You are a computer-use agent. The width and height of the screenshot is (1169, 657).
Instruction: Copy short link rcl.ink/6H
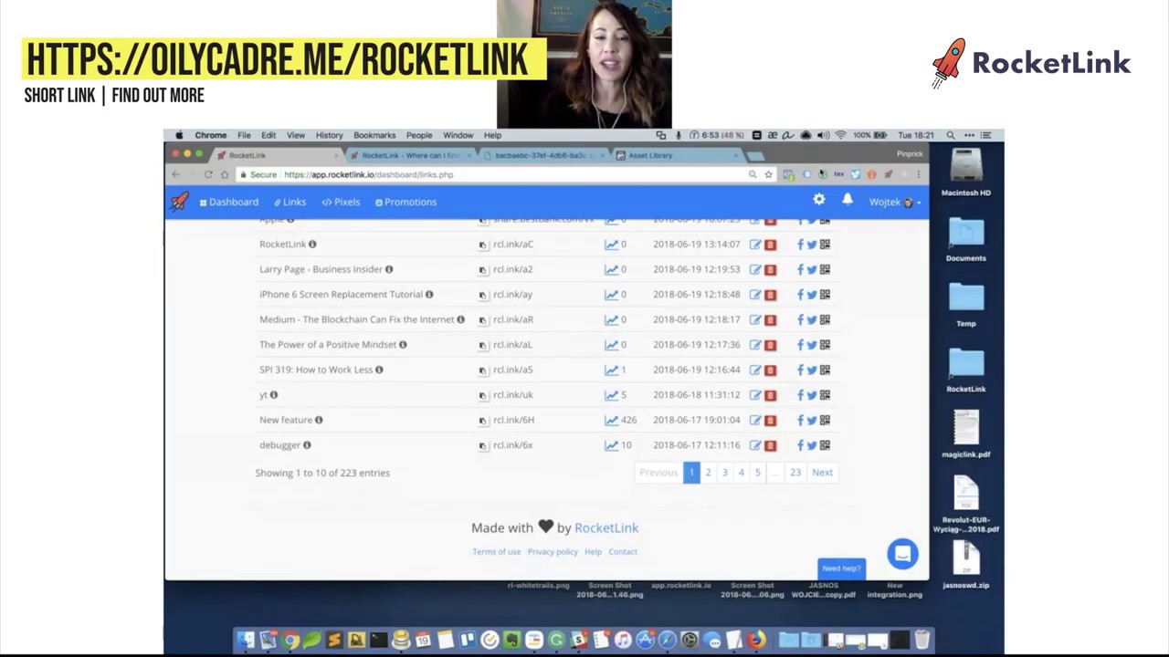pyautogui.click(x=483, y=421)
